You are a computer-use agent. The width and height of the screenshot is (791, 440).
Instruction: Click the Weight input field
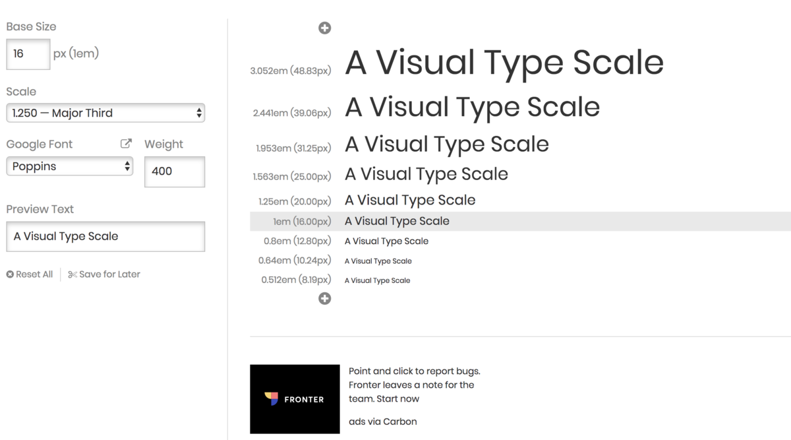coord(174,172)
